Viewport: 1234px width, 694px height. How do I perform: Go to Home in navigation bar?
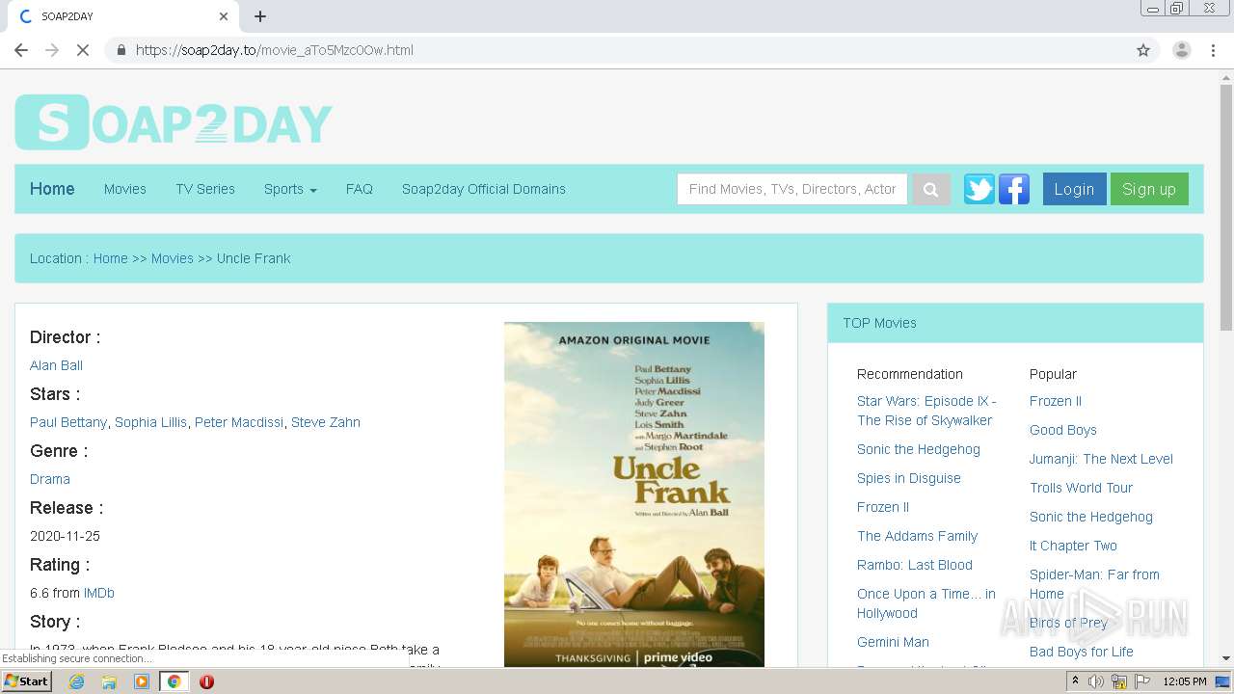[52, 189]
